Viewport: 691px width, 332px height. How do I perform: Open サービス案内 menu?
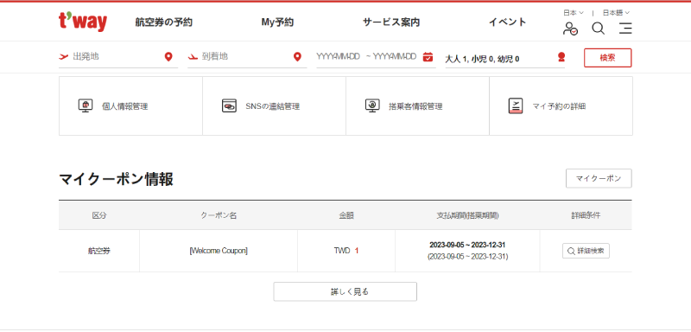tap(391, 22)
